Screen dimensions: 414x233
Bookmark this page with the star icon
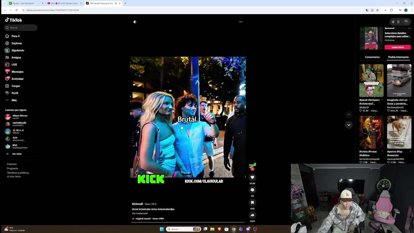pos(377,10)
